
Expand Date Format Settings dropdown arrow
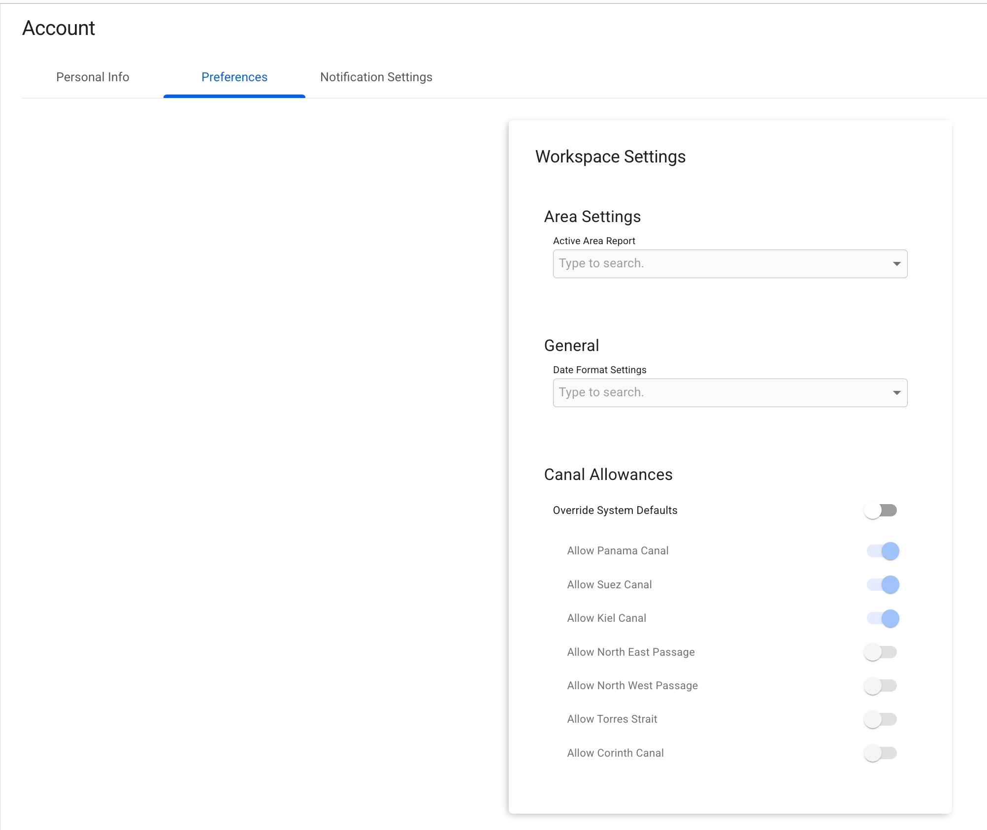896,393
